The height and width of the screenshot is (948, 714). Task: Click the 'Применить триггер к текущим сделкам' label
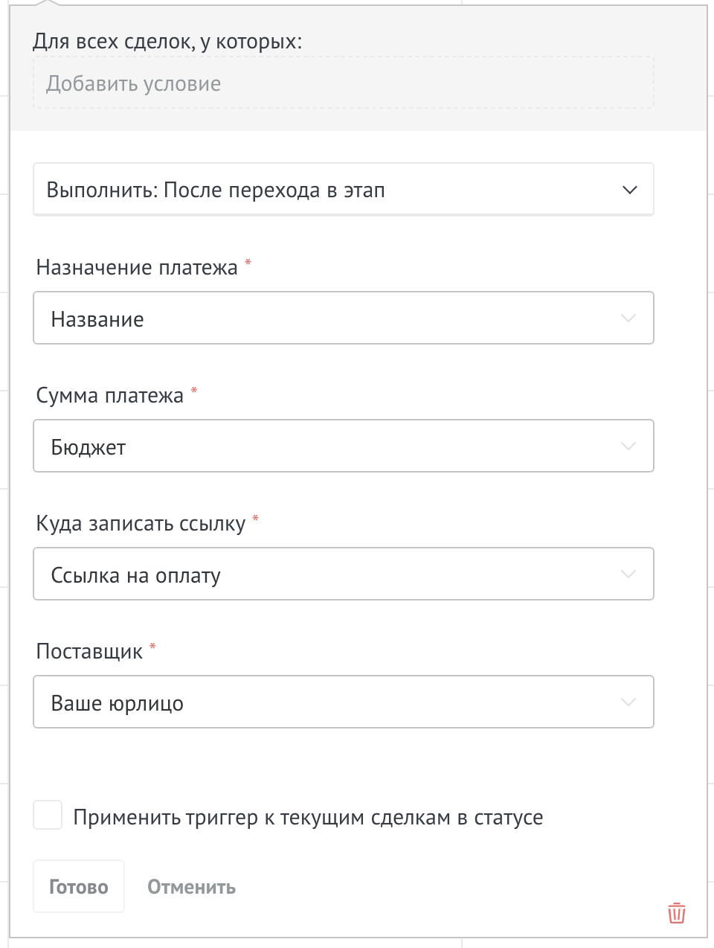coord(308,818)
